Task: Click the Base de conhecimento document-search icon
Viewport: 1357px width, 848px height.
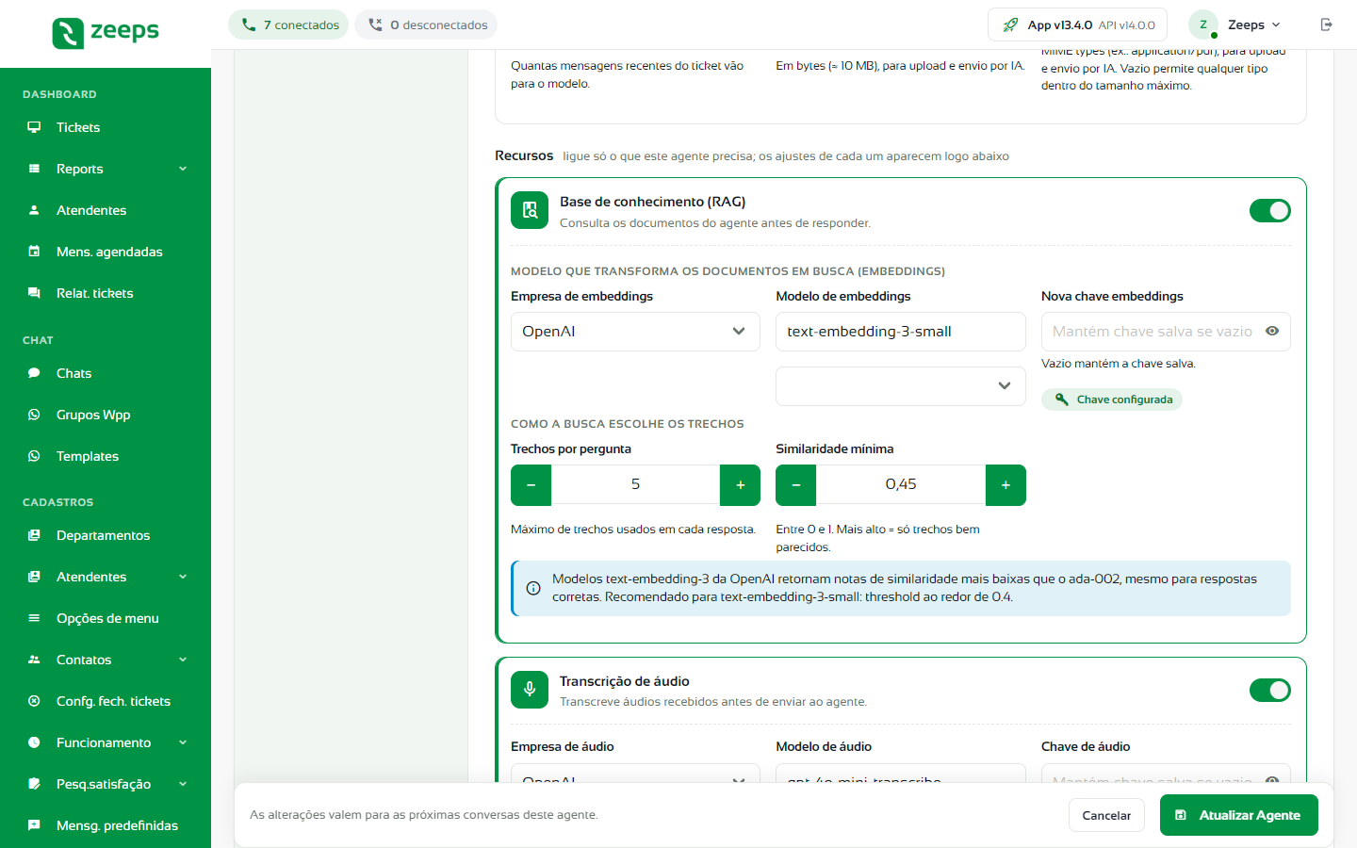Action: coord(530,210)
